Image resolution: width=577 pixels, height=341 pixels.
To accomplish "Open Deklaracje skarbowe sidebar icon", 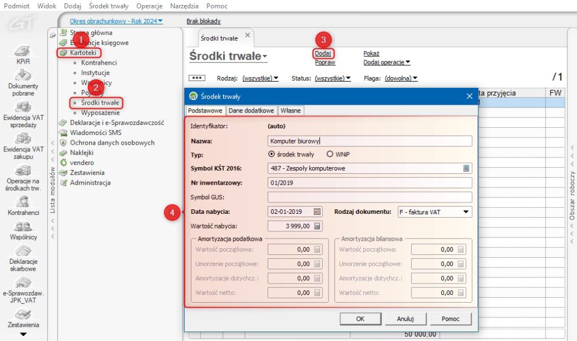I will pyautogui.click(x=23, y=252).
